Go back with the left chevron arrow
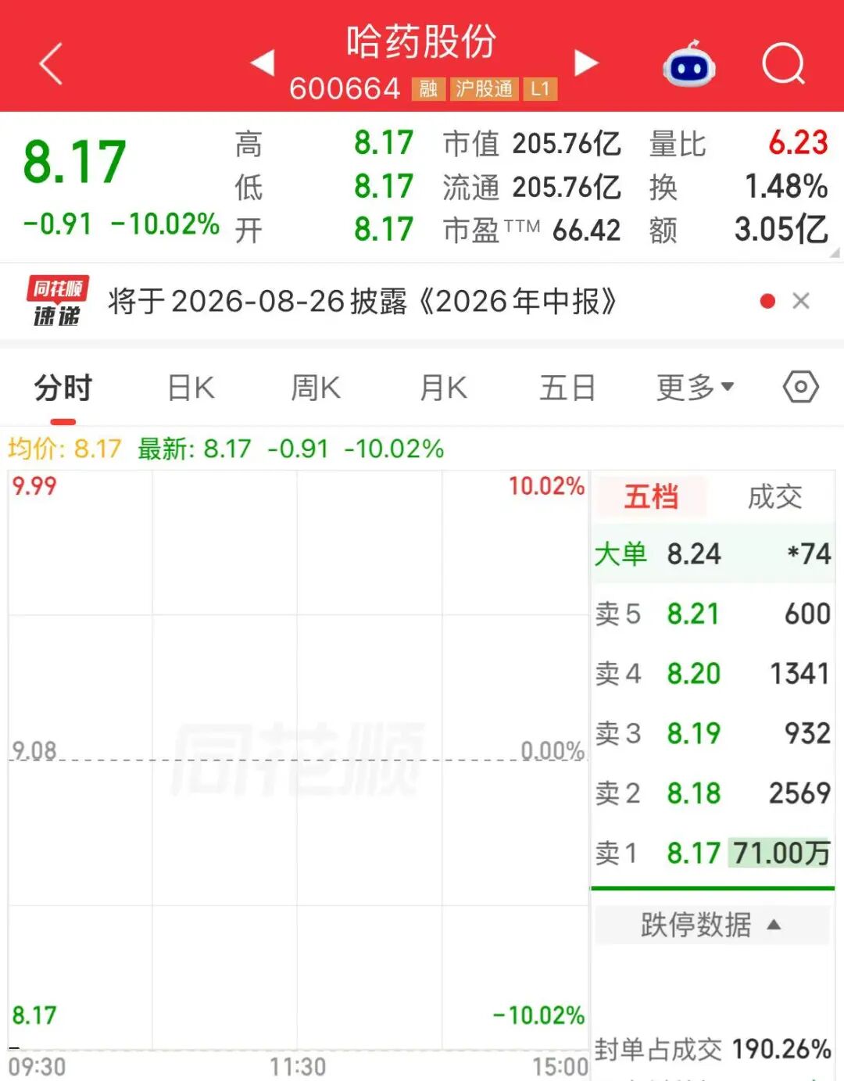The height and width of the screenshot is (1081, 844). (51, 63)
